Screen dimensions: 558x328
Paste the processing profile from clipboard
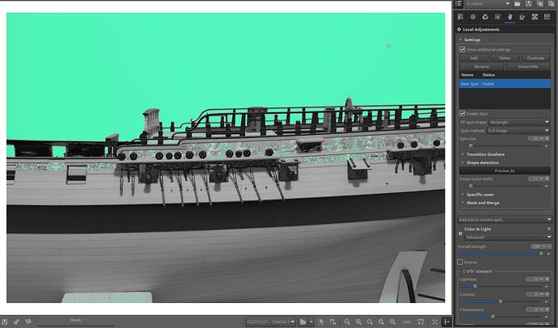551,3
